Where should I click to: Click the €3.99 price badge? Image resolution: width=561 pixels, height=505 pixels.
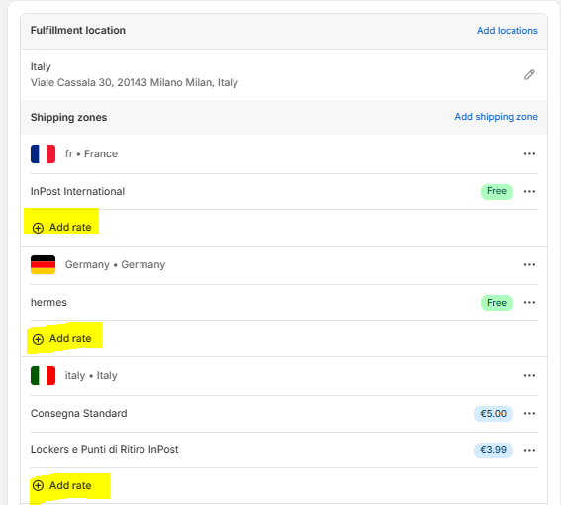493,450
